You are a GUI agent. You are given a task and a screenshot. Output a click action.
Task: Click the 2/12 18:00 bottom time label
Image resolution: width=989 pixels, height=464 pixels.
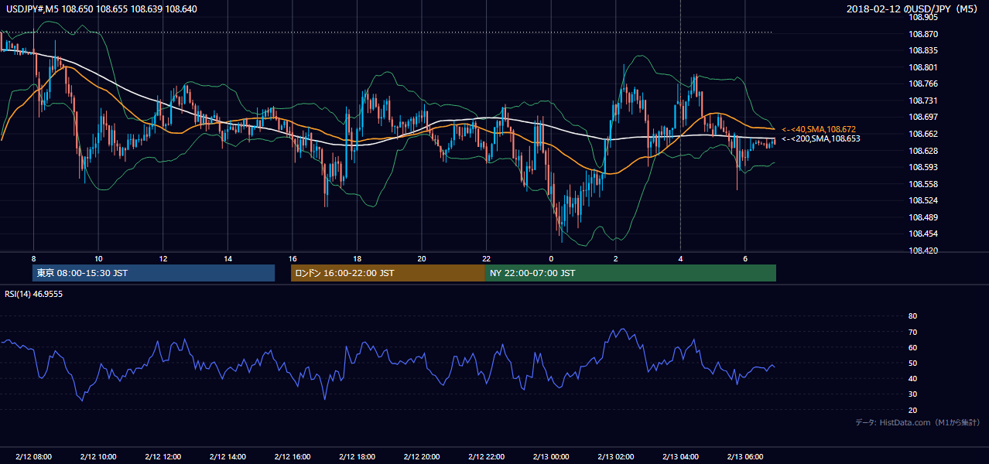click(x=357, y=457)
